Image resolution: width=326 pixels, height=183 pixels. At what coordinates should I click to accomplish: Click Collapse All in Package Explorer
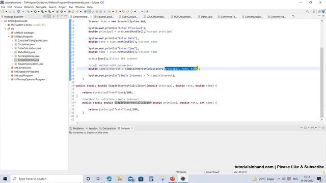[45, 16]
